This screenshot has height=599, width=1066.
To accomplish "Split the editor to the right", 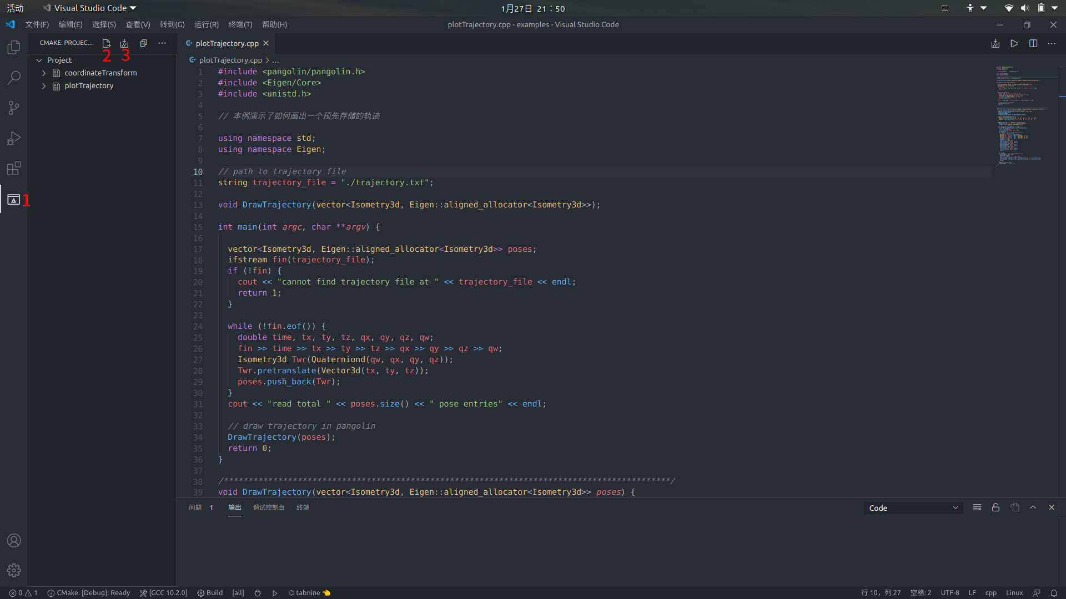I will [1033, 43].
